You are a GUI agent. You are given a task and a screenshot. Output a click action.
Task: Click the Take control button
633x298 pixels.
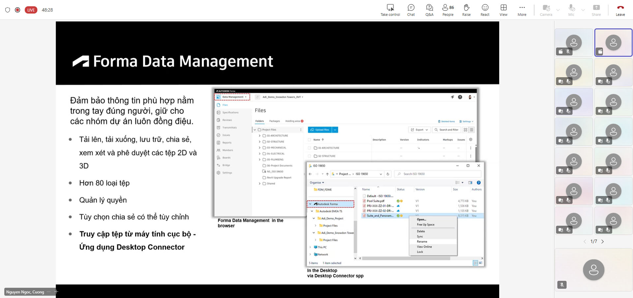[x=390, y=10]
